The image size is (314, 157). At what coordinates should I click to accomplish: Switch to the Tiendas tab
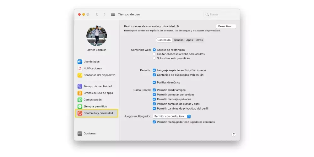click(x=178, y=40)
